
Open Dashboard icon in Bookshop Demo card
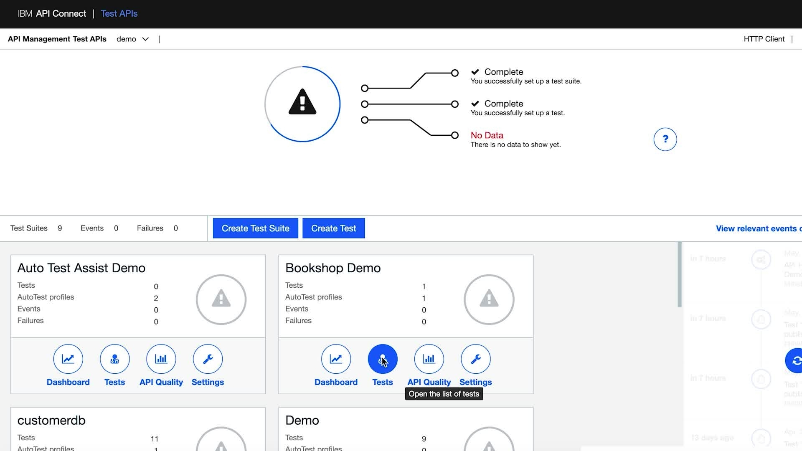click(336, 359)
